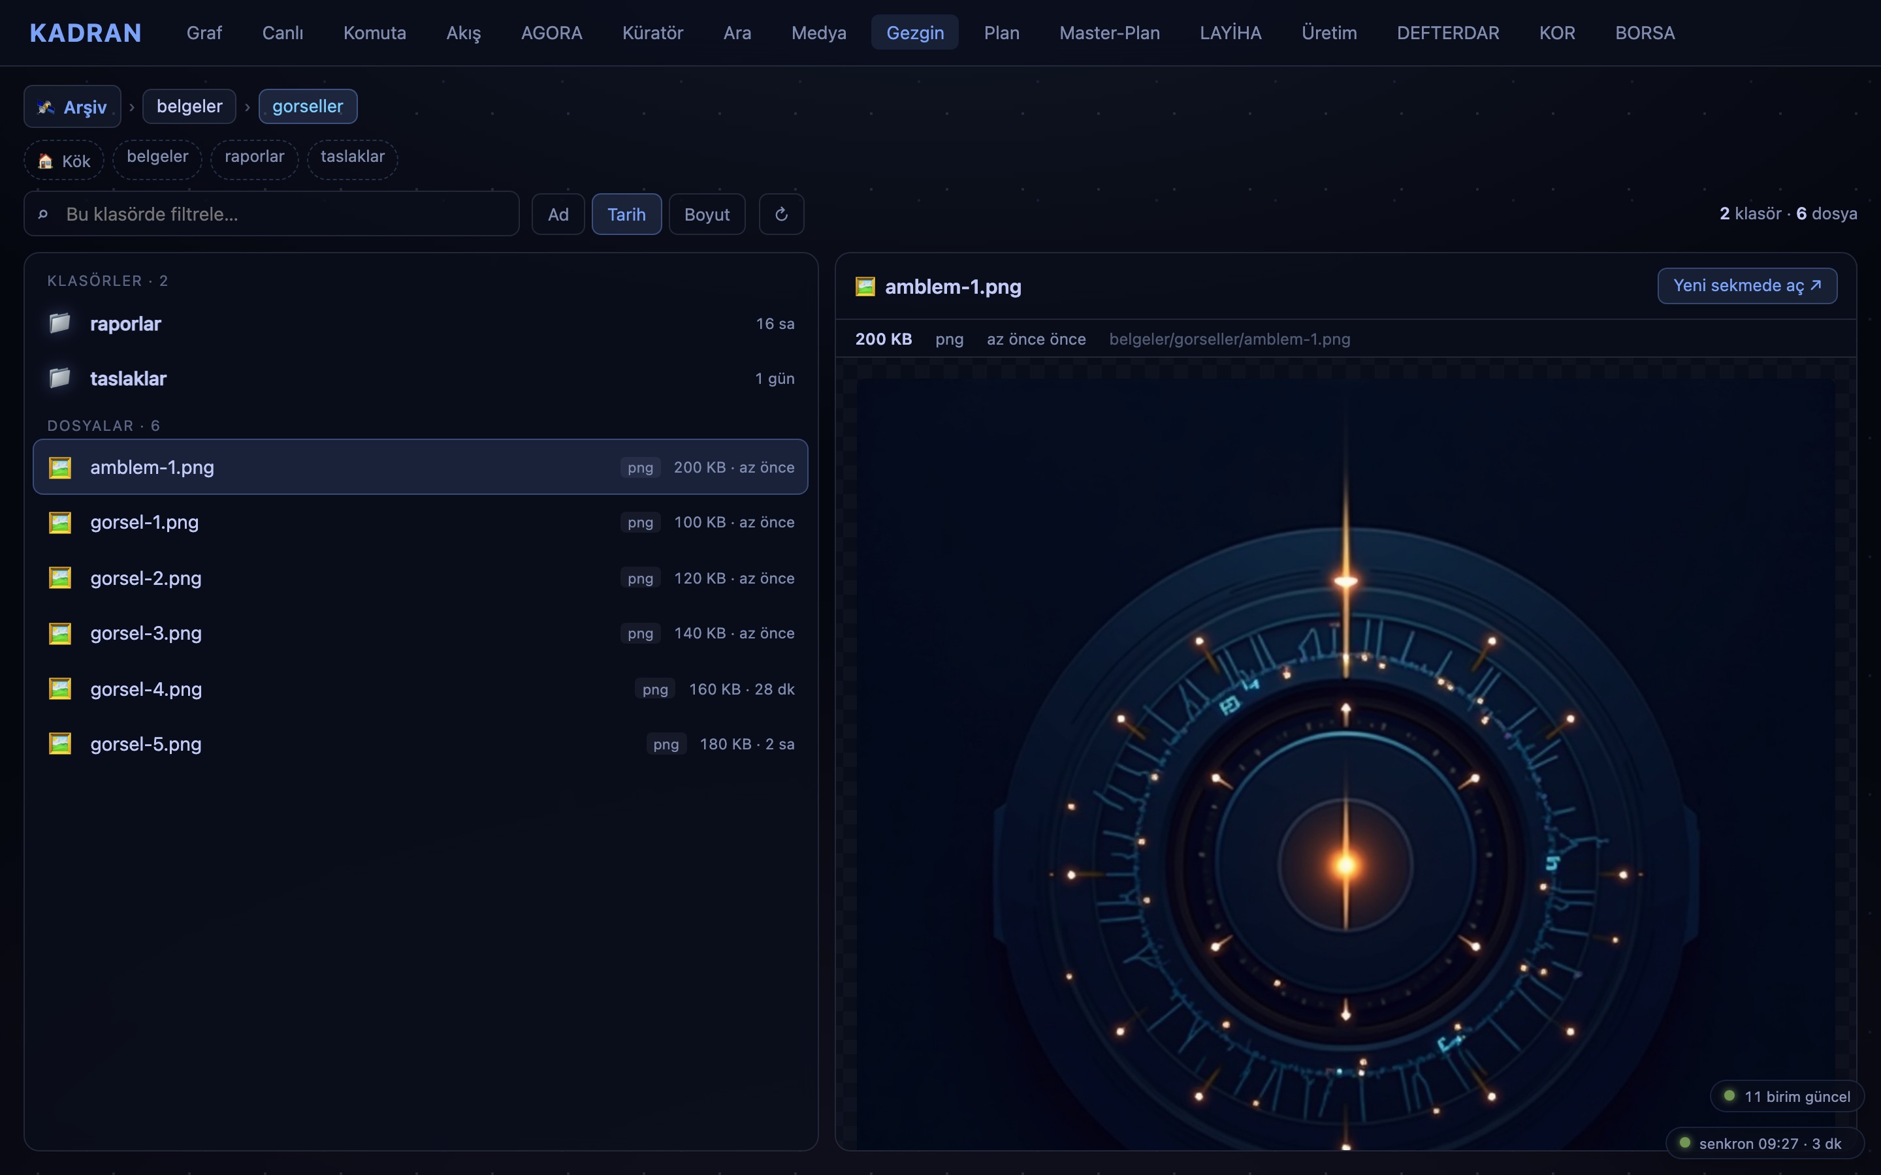The image size is (1881, 1175).
Task: Click the gorsel-1.png image icon
Action: coord(60,522)
